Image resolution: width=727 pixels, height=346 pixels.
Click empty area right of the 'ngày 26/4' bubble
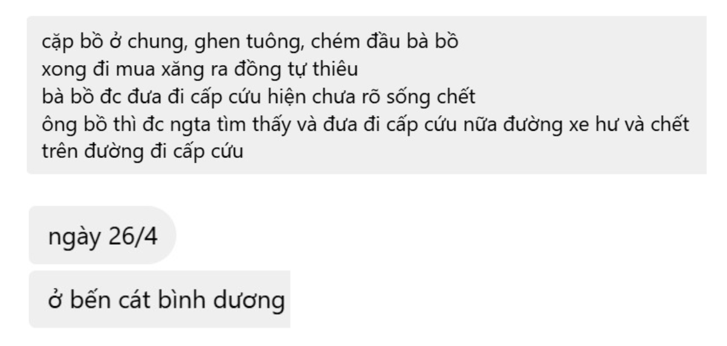[423, 235]
